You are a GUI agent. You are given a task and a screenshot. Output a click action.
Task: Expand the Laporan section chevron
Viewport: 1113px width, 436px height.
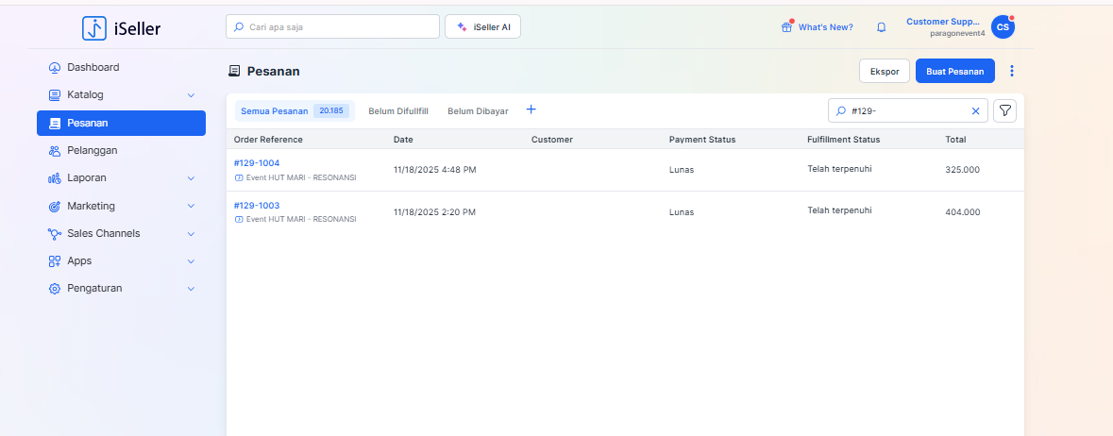191,178
